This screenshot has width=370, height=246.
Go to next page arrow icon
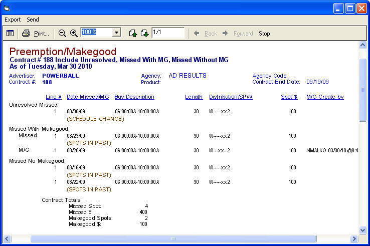click(x=144, y=33)
